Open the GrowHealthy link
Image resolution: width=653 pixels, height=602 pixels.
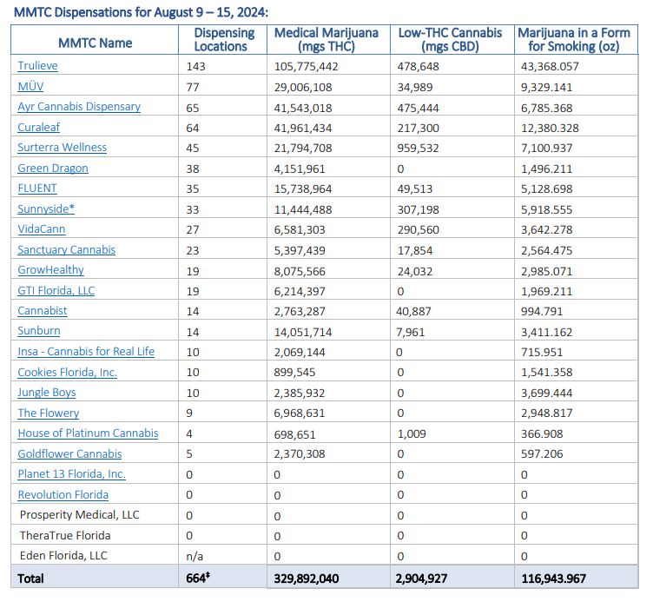[50, 270]
